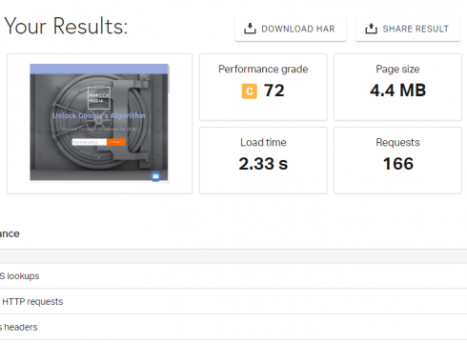
Task: Expand the HTTP requests row
Action: [233, 301]
